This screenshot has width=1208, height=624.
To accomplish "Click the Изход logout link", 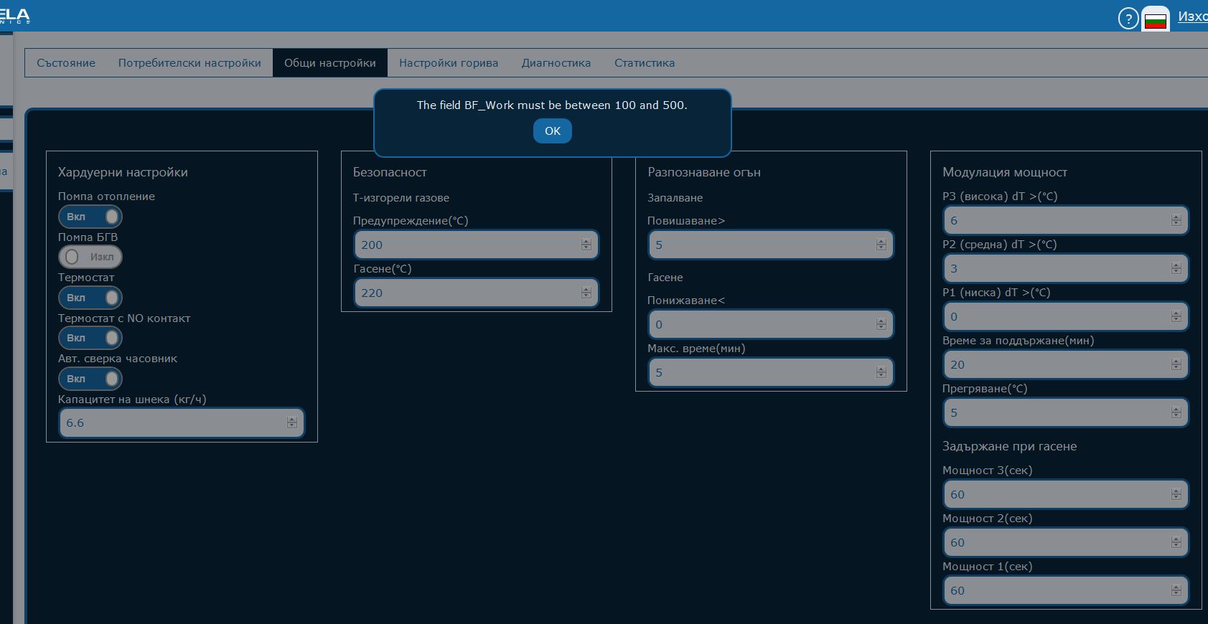I will coord(1192,16).
